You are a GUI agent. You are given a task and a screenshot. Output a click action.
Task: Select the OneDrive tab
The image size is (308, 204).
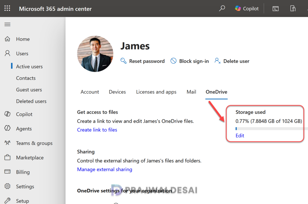click(217, 92)
